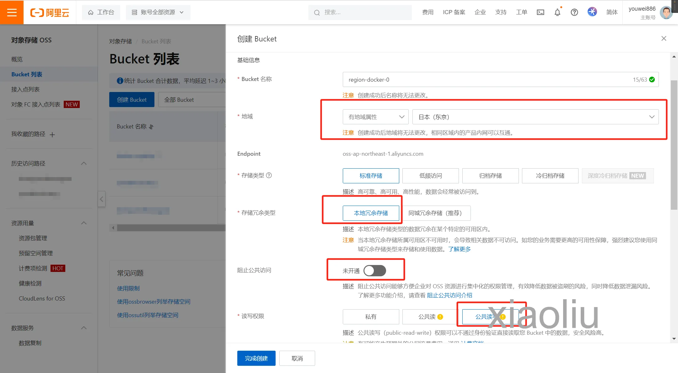The height and width of the screenshot is (373, 678).
Task: Click the AI assistant star icon
Action: tap(592, 12)
